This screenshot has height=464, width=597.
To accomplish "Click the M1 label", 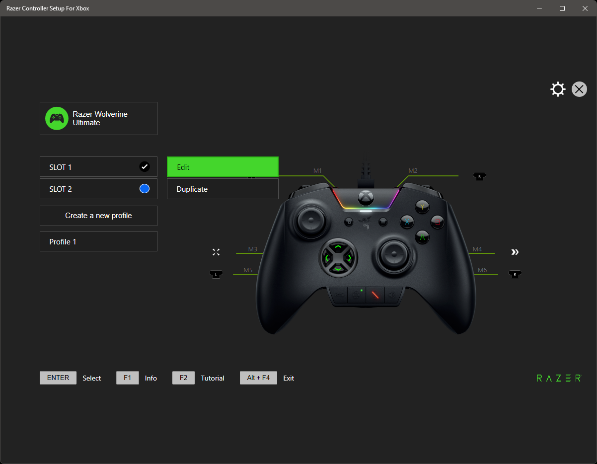I will coord(318,171).
